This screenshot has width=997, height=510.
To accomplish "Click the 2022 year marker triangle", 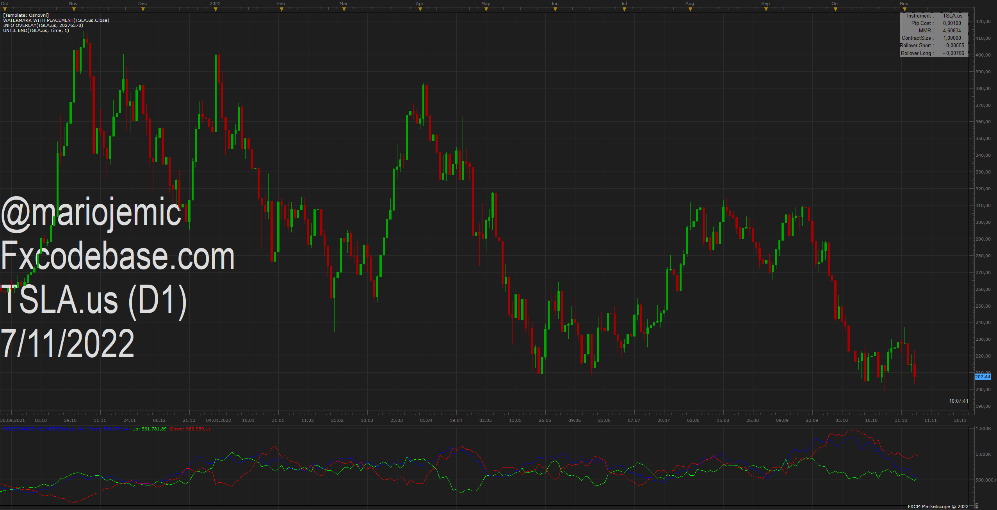I will pyautogui.click(x=215, y=9).
